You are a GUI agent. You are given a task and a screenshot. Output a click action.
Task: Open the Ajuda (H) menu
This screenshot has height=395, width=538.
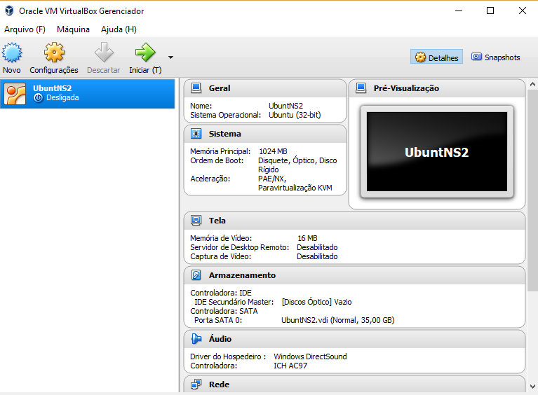point(119,29)
